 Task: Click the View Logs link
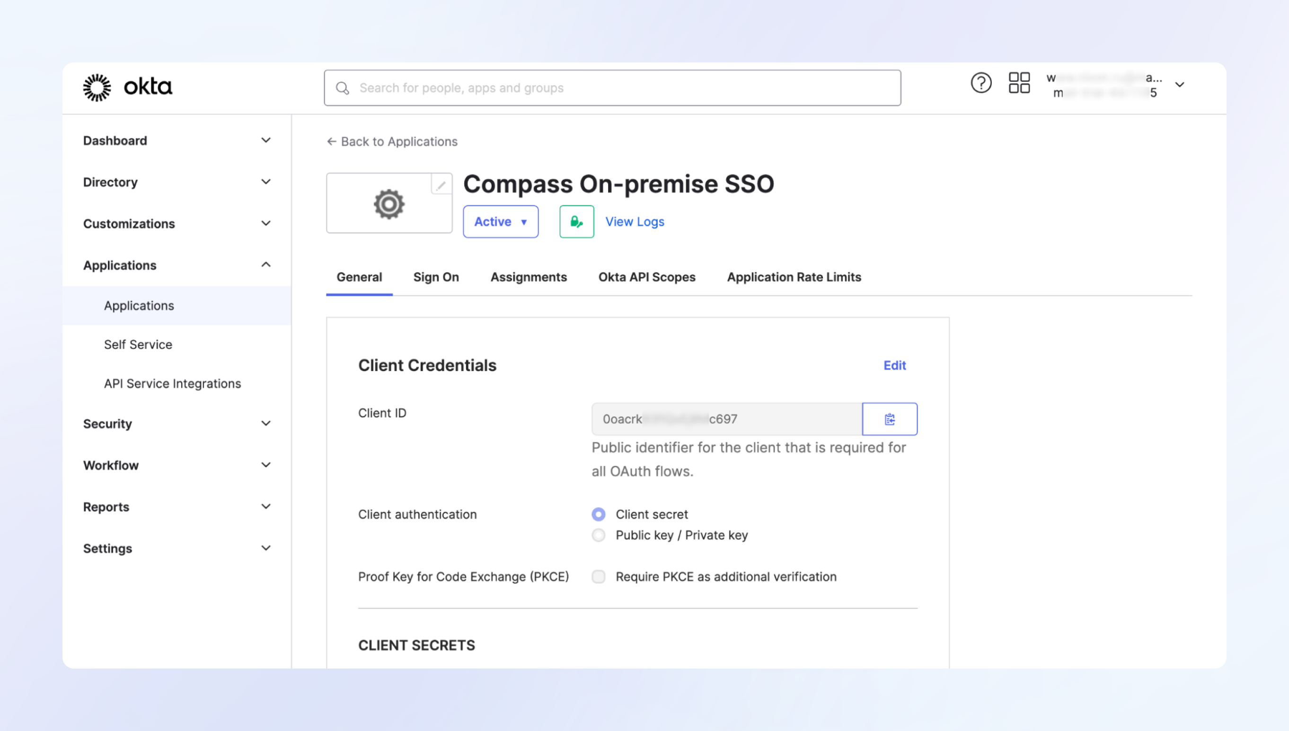634,221
